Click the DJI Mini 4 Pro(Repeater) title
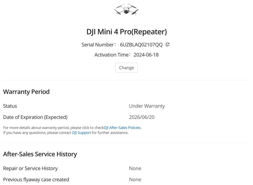This screenshot has height=185, width=253. pyautogui.click(x=126, y=32)
